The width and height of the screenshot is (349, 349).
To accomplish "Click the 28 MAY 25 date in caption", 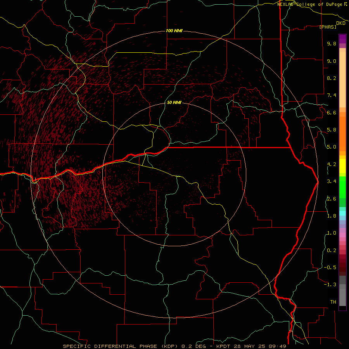I will [x=249, y=346].
